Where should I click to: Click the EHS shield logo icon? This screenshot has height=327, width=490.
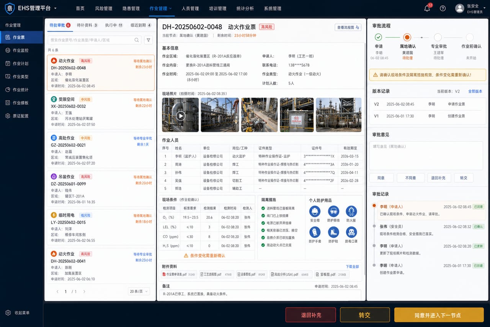[9, 8]
